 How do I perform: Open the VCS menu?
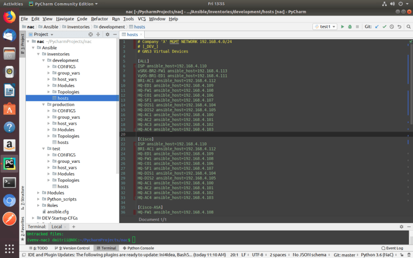click(142, 19)
